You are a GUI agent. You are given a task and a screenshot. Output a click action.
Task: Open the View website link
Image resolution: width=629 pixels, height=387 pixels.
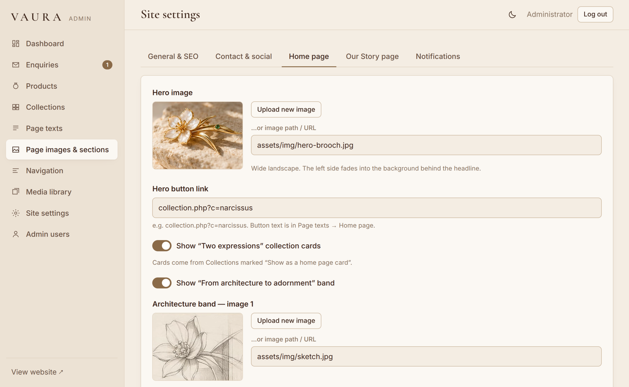pos(37,372)
